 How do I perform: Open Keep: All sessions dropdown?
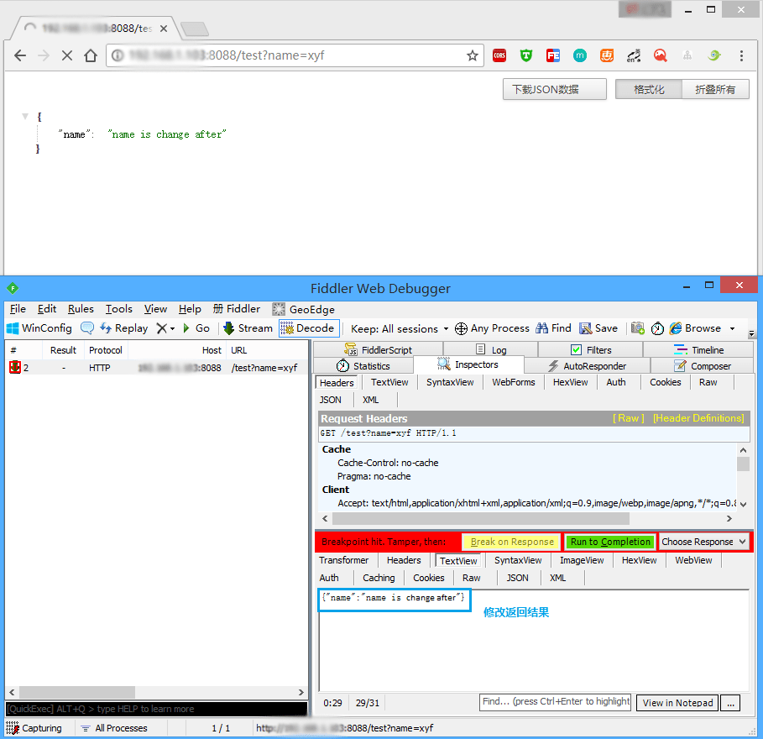coord(400,329)
